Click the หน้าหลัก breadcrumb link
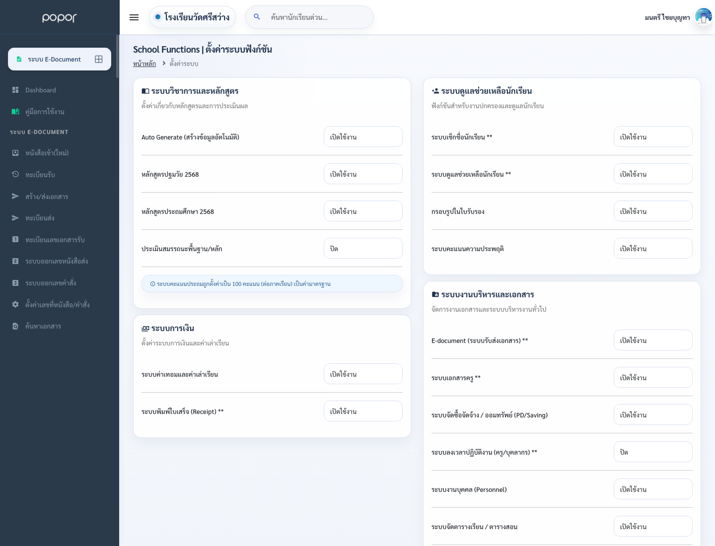This screenshot has width=715, height=546. (x=144, y=64)
